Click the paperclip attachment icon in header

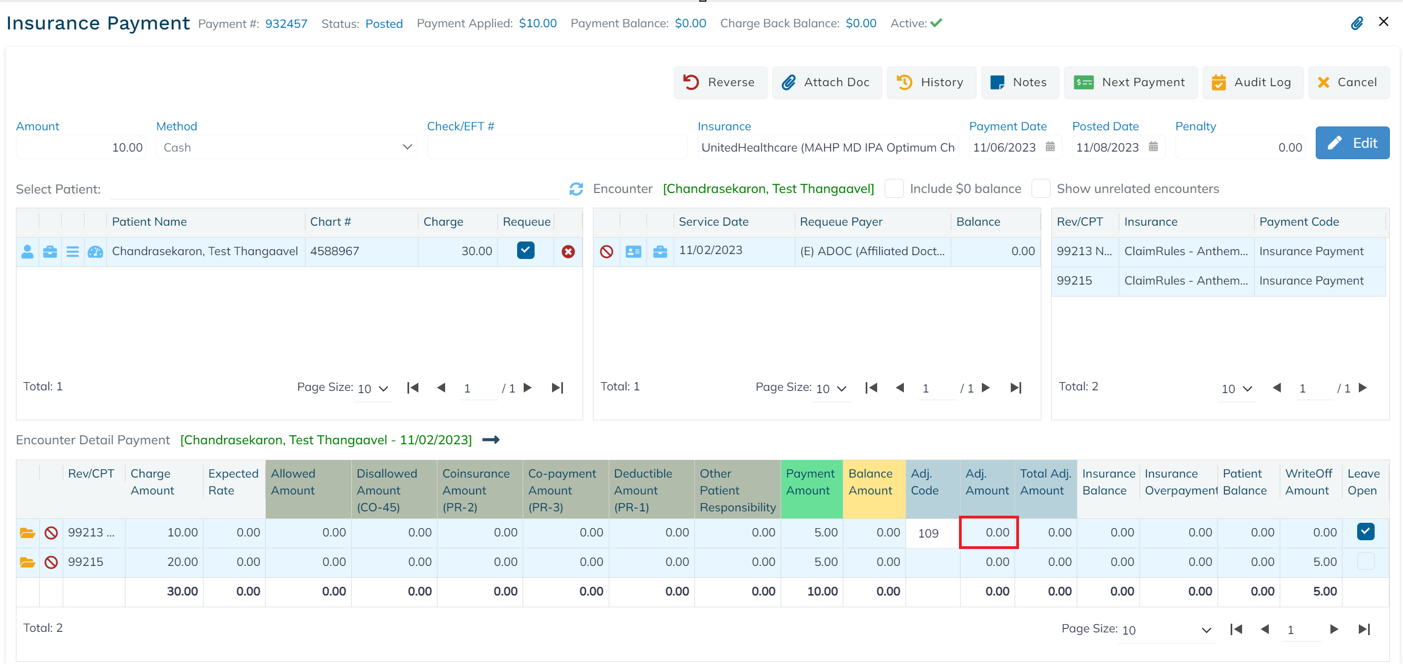click(1357, 23)
